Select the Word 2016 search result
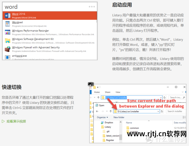Screen dimensions: 189x146 (x=50, y=16)
